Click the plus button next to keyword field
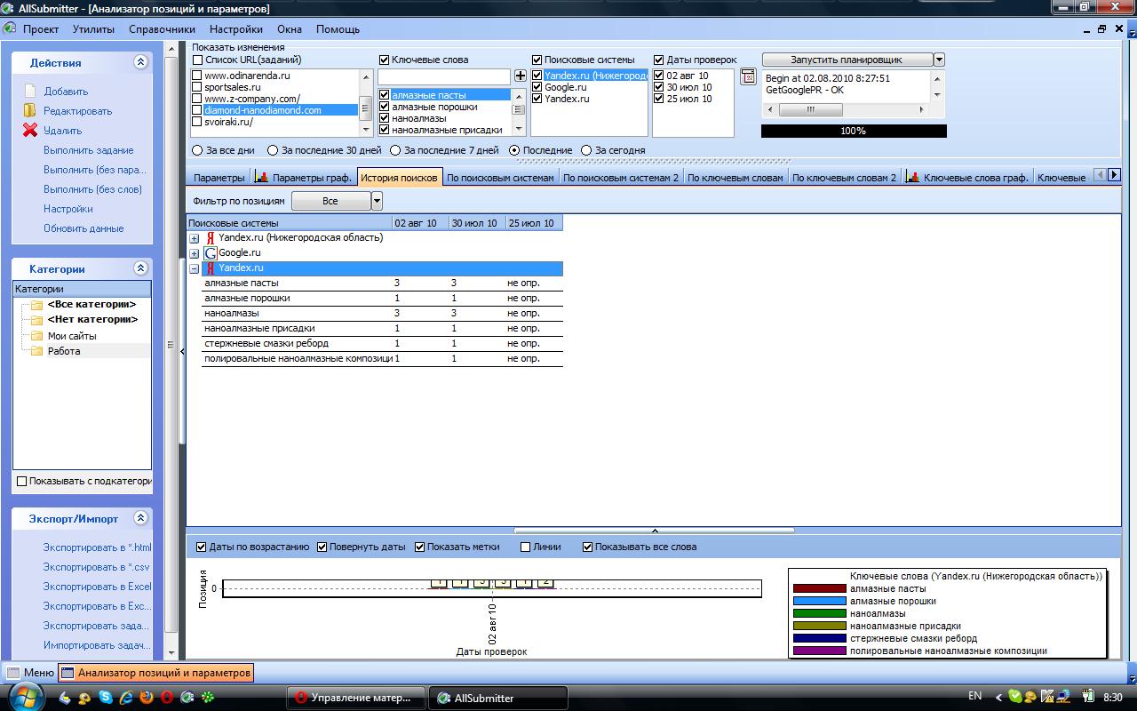 [521, 76]
